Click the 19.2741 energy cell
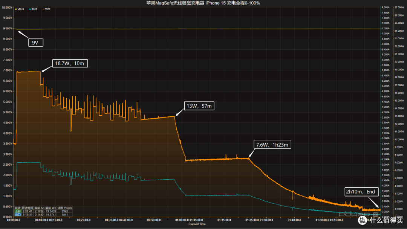The image size is (407, 229). (51, 214)
